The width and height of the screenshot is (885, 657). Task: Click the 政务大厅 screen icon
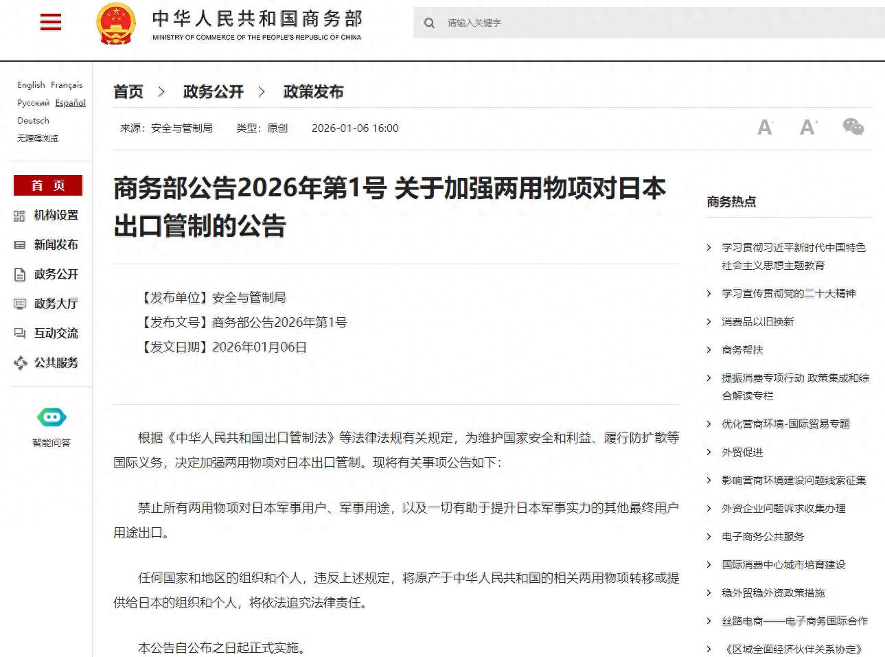tap(19, 304)
